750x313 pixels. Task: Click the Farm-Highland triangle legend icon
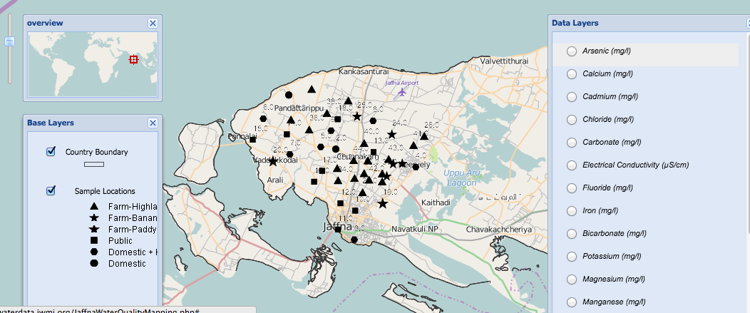(93, 206)
